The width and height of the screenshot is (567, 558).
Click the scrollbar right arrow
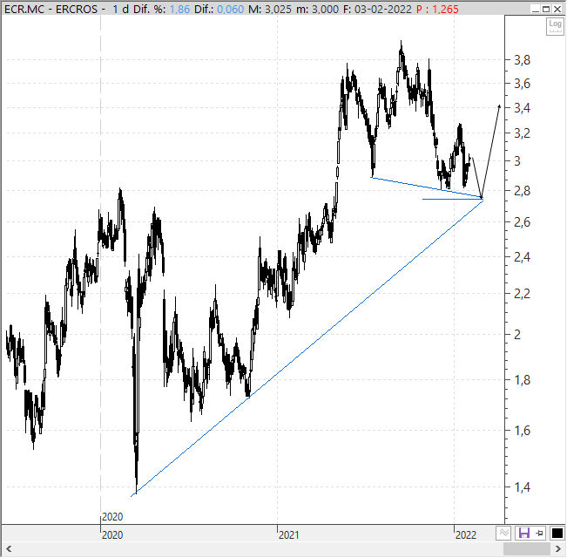click(558, 549)
